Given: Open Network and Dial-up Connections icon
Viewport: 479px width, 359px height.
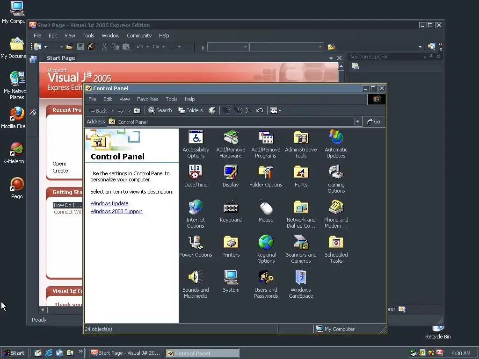Looking at the screenshot, I should tap(301, 214).
